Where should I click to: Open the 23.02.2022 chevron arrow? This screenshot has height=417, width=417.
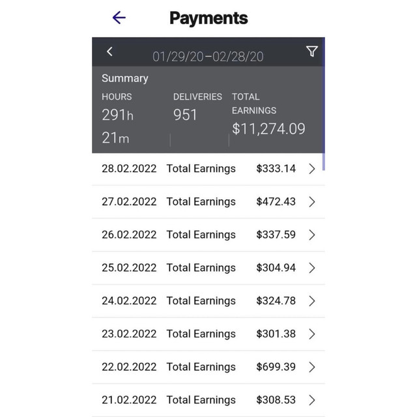[311, 334]
